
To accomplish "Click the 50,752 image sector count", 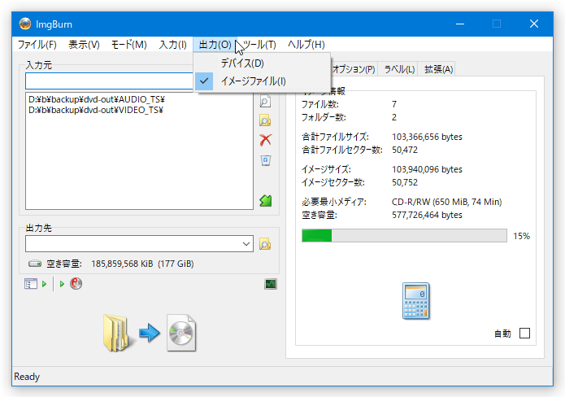I will tap(405, 182).
